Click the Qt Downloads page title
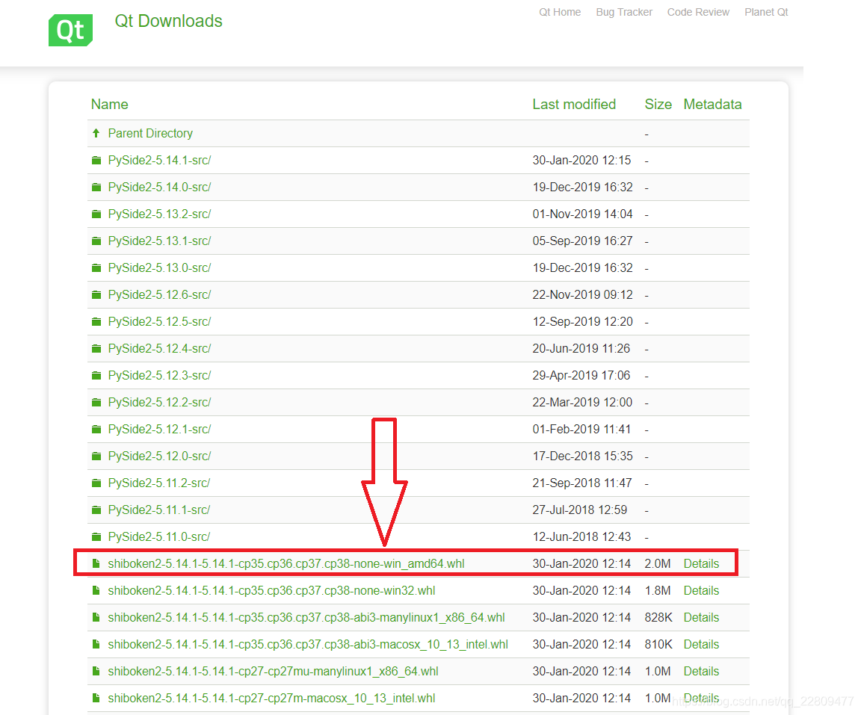861x715 pixels. tap(169, 21)
